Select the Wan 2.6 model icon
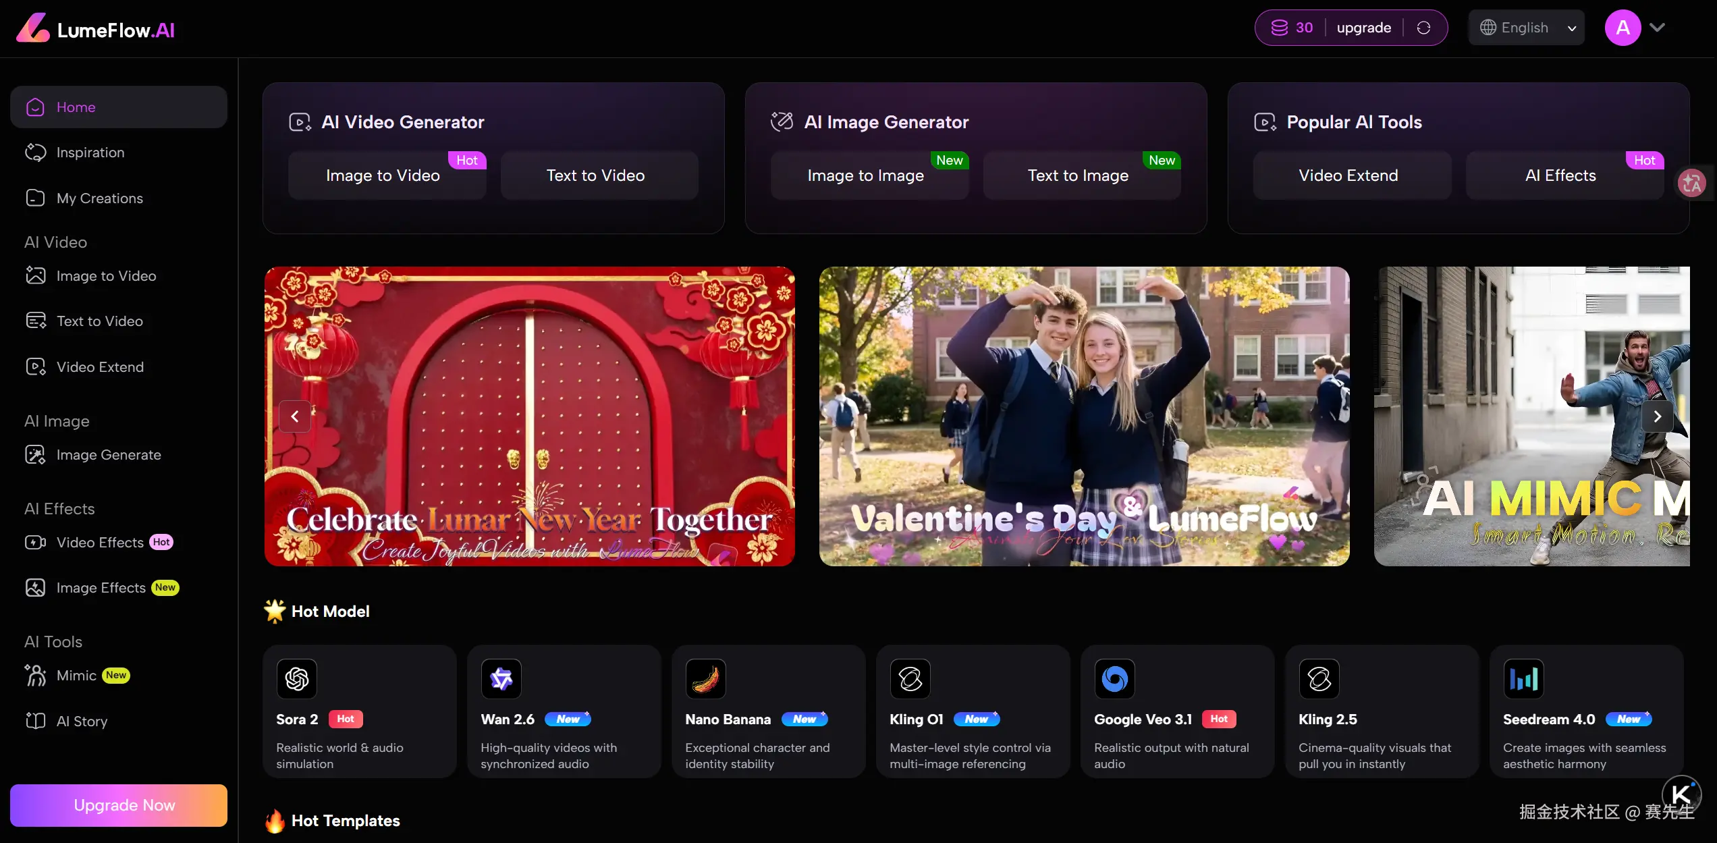Screen dimensions: 1717x843 tap(501, 678)
